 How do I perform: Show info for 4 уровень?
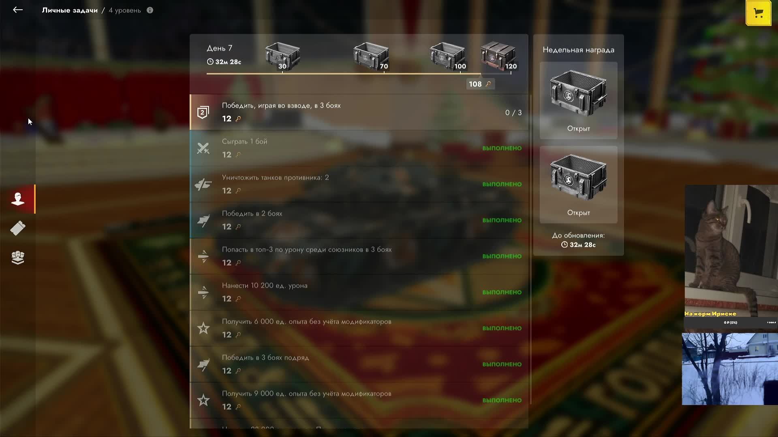tap(150, 10)
